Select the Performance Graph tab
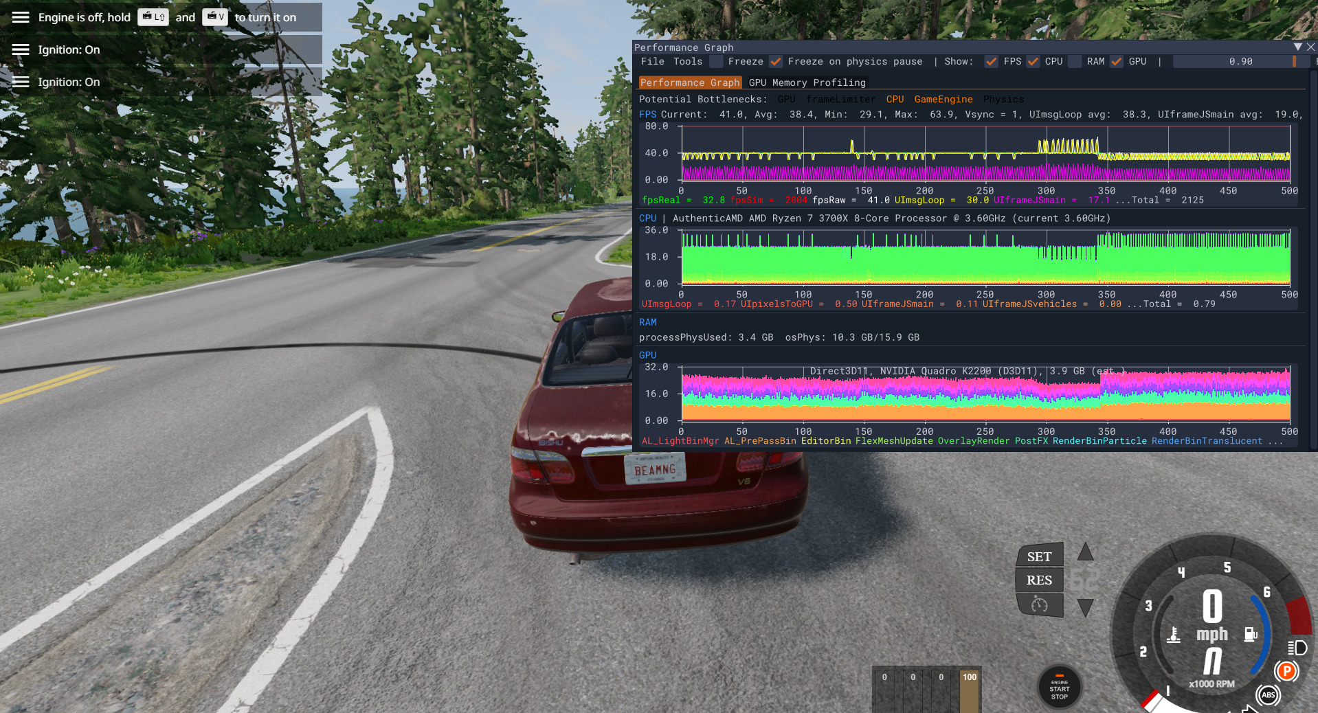The image size is (1318, 713). (690, 82)
